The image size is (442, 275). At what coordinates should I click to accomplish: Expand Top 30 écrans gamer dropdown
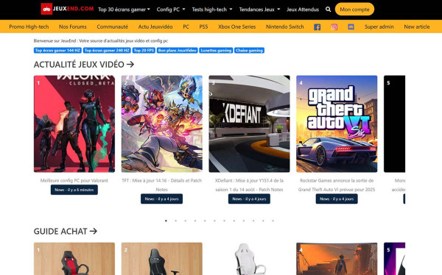click(124, 10)
